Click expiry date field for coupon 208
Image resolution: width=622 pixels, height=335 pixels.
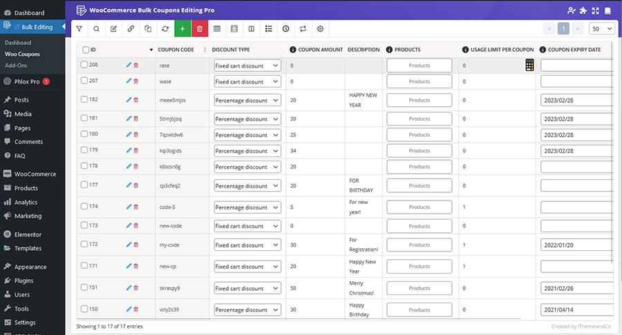coord(577,65)
